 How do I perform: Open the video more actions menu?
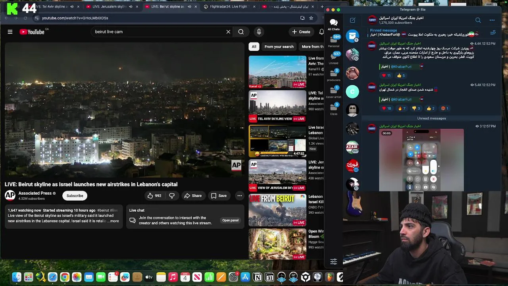coord(240,195)
